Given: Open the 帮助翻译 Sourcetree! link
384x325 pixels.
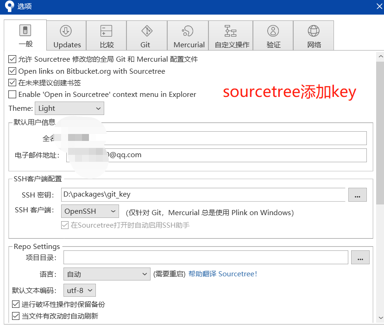Looking at the screenshot, I should 223,274.
